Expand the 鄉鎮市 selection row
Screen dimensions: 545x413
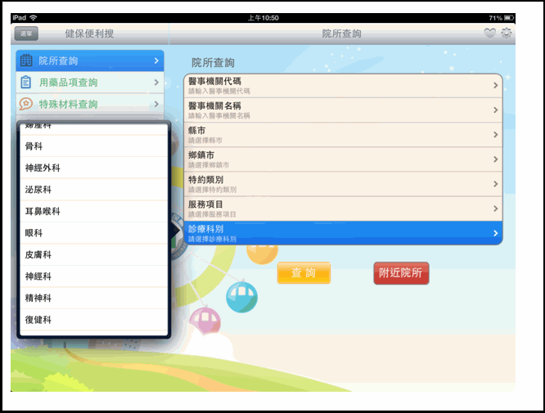(343, 159)
